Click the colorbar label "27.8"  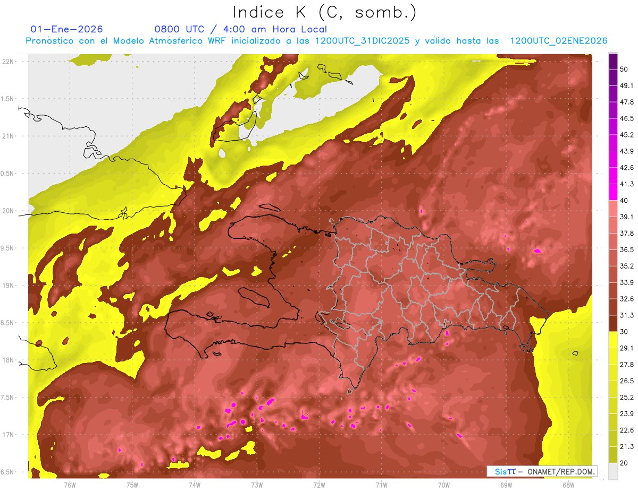click(x=627, y=365)
